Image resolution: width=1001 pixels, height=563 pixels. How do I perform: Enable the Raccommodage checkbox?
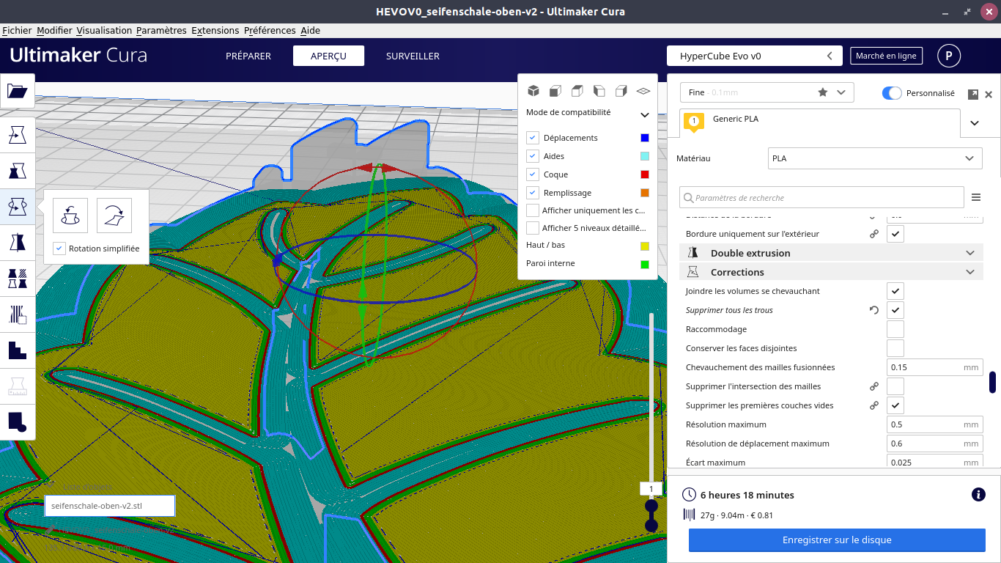(895, 329)
